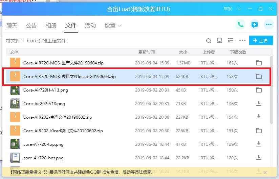Expand the 设置 dropdown arrow
The width and height of the screenshot is (279, 179).
pyautogui.click(x=120, y=26)
